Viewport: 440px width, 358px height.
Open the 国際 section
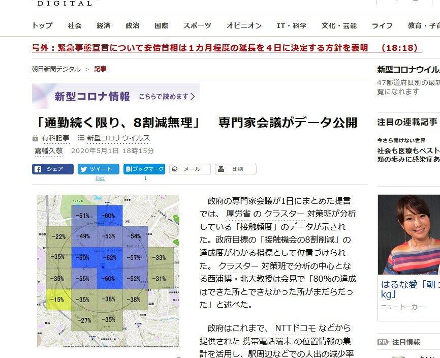tap(162, 25)
